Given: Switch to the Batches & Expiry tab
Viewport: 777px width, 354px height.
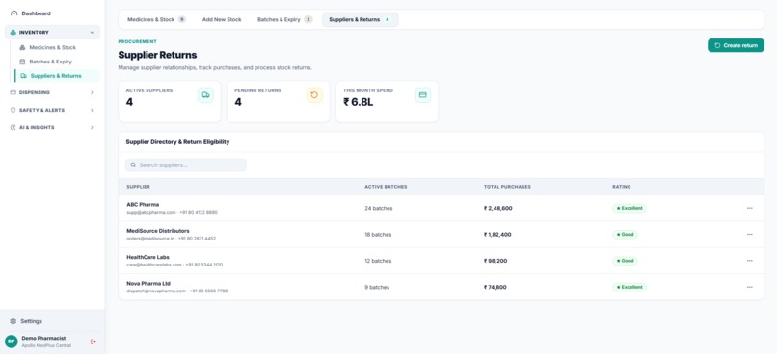Looking at the screenshot, I should click(x=285, y=20).
